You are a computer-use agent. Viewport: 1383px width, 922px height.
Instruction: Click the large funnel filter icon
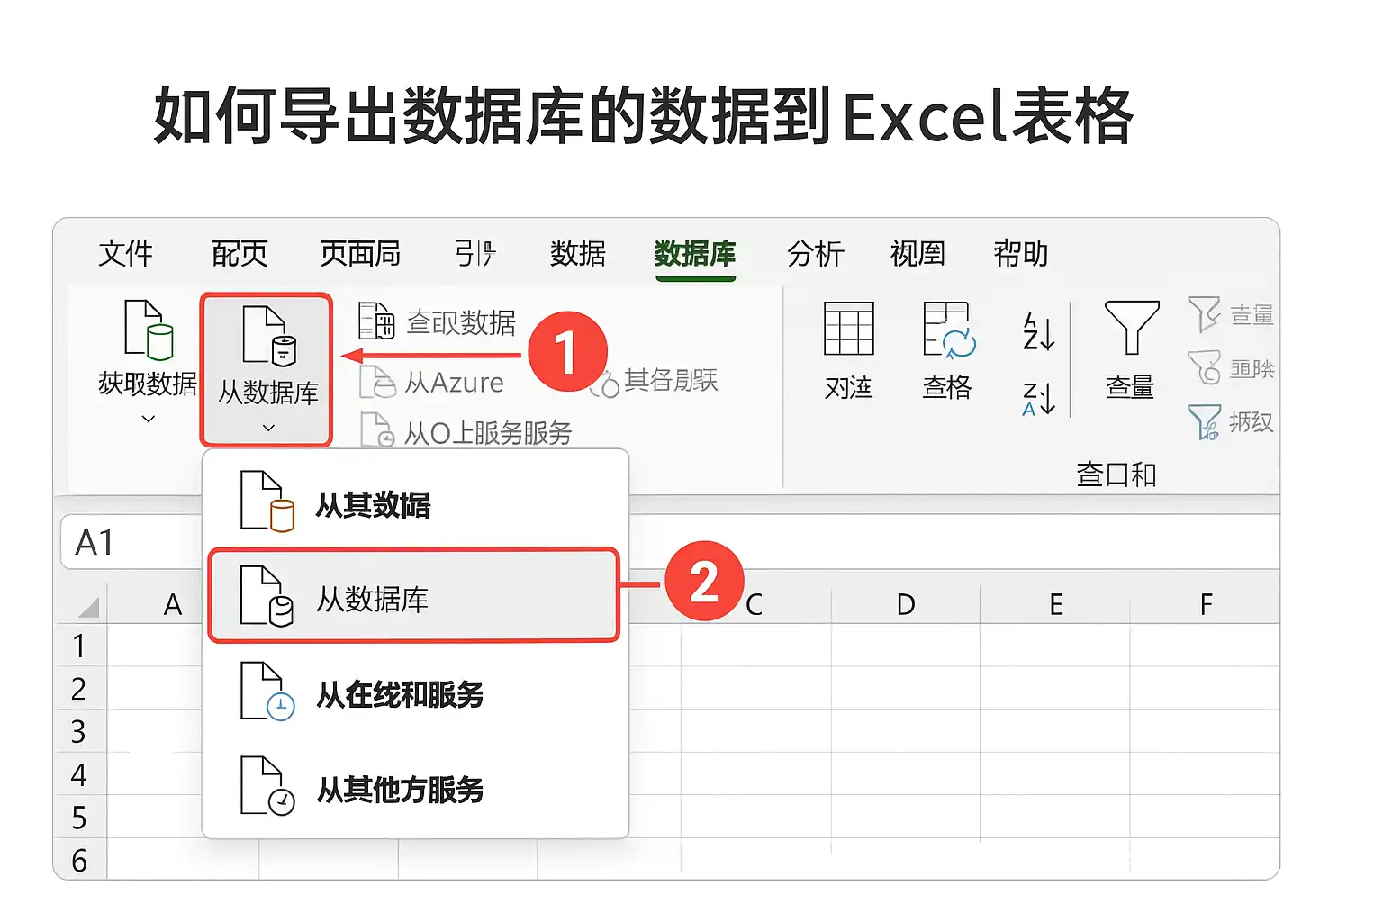(1131, 328)
